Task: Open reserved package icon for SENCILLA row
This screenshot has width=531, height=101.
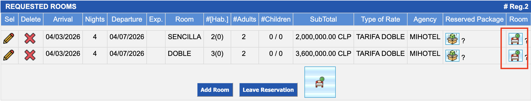Action: pos(452,39)
